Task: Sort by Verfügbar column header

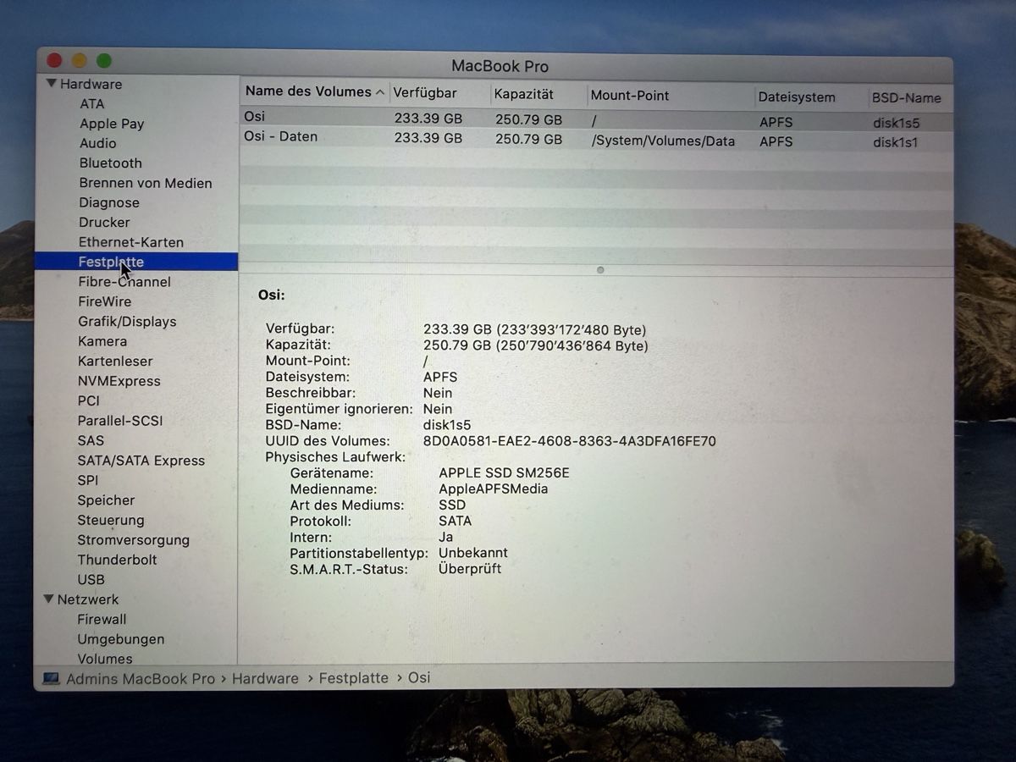Action: coord(425,94)
